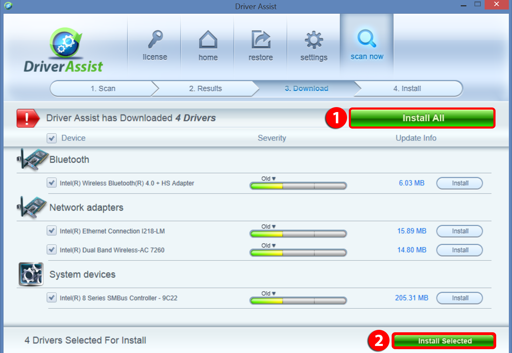Image resolution: width=512 pixels, height=353 pixels.
Task: Click the Install Selected button
Action: click(444, 341)
